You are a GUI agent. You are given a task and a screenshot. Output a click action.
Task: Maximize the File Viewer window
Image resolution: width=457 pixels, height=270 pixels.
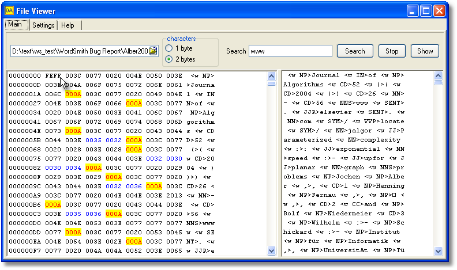point(426,11)
